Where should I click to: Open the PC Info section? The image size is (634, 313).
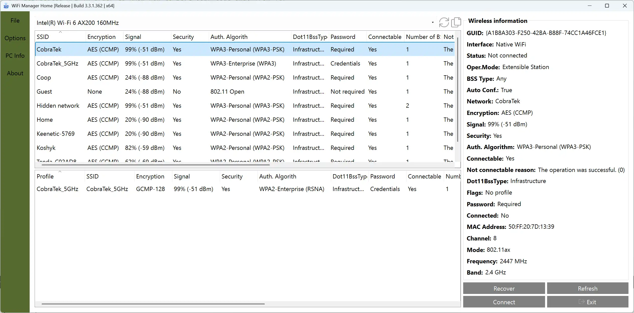pos(15,56)
